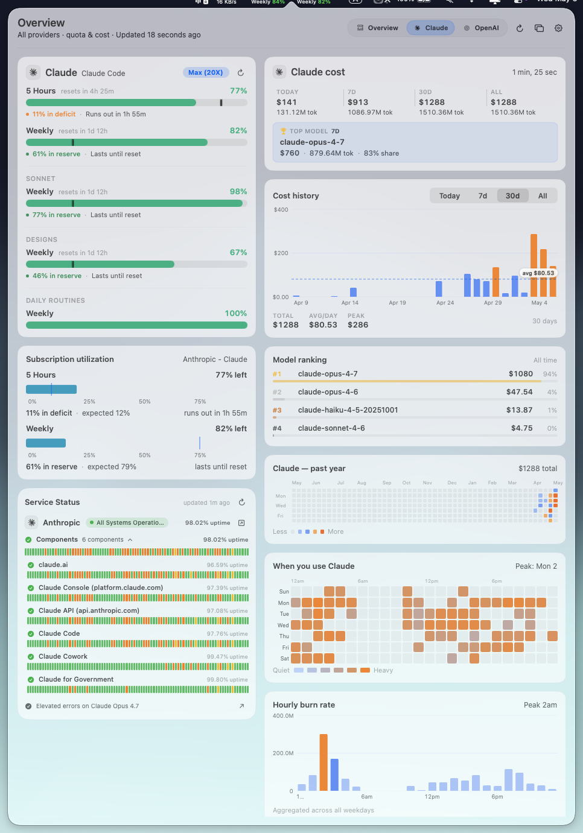Click the Designs Weekly 67% usage bar
The image size is (583, 833).
click(136, 264)
